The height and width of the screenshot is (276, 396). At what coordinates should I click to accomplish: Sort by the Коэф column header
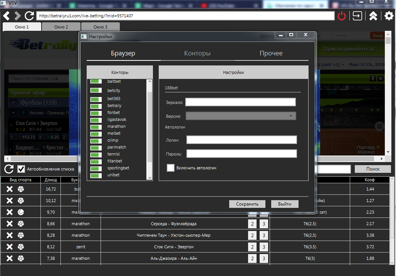369,180
